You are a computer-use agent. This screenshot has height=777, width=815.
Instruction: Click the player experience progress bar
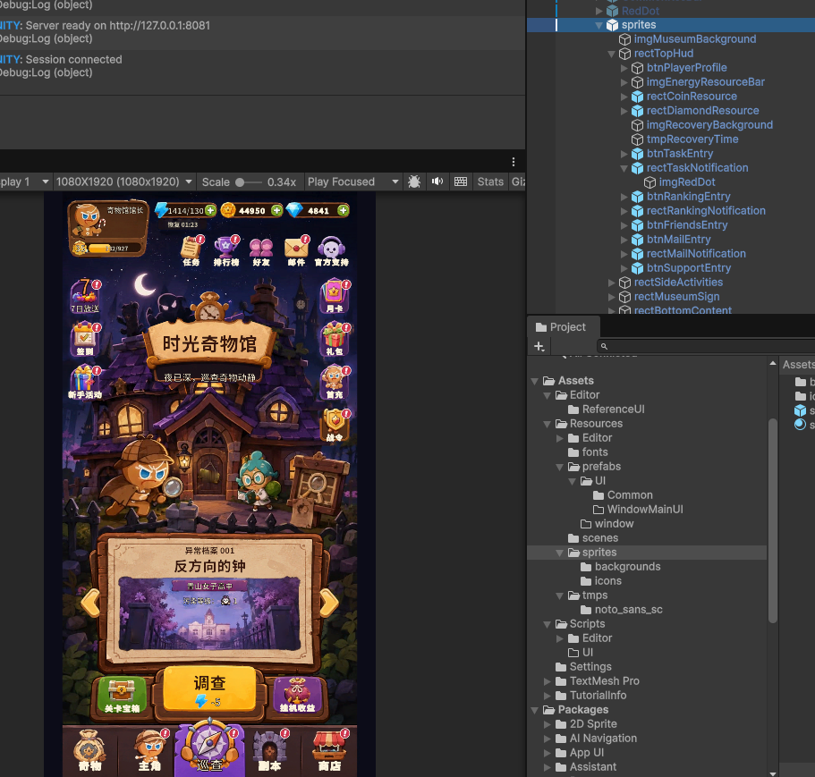pyautogui.click(x=114, y=249)
